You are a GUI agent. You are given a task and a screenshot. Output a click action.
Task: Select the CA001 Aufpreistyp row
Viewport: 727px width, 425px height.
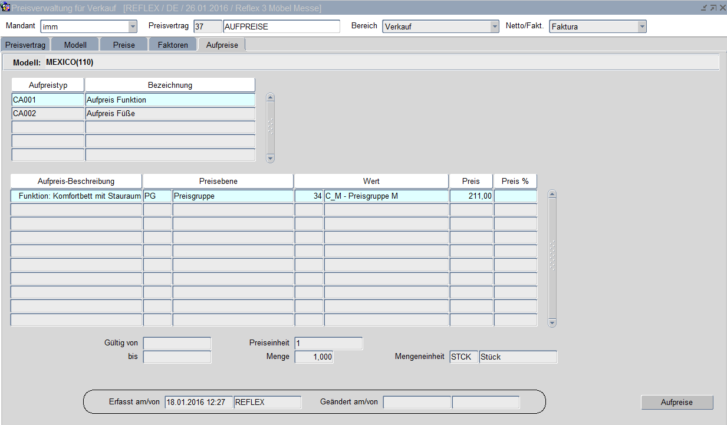pos(48,100)
